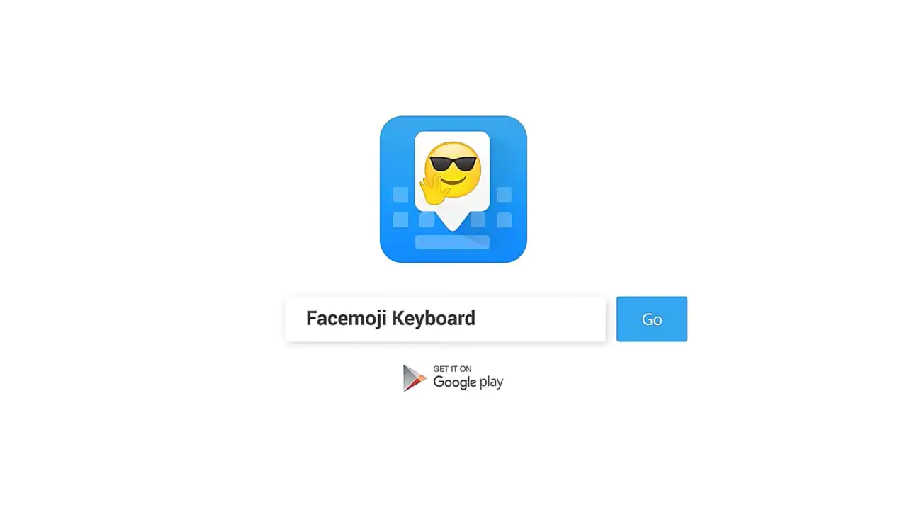Click the key square left of the bubble pointer

click(427, 220)
